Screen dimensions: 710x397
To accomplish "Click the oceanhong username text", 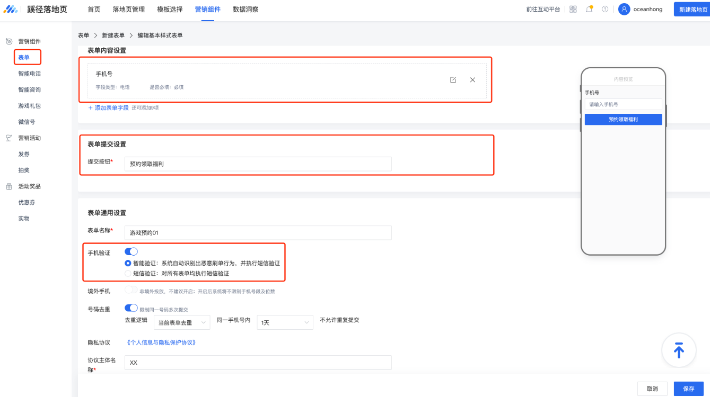I will pos(648,10).
